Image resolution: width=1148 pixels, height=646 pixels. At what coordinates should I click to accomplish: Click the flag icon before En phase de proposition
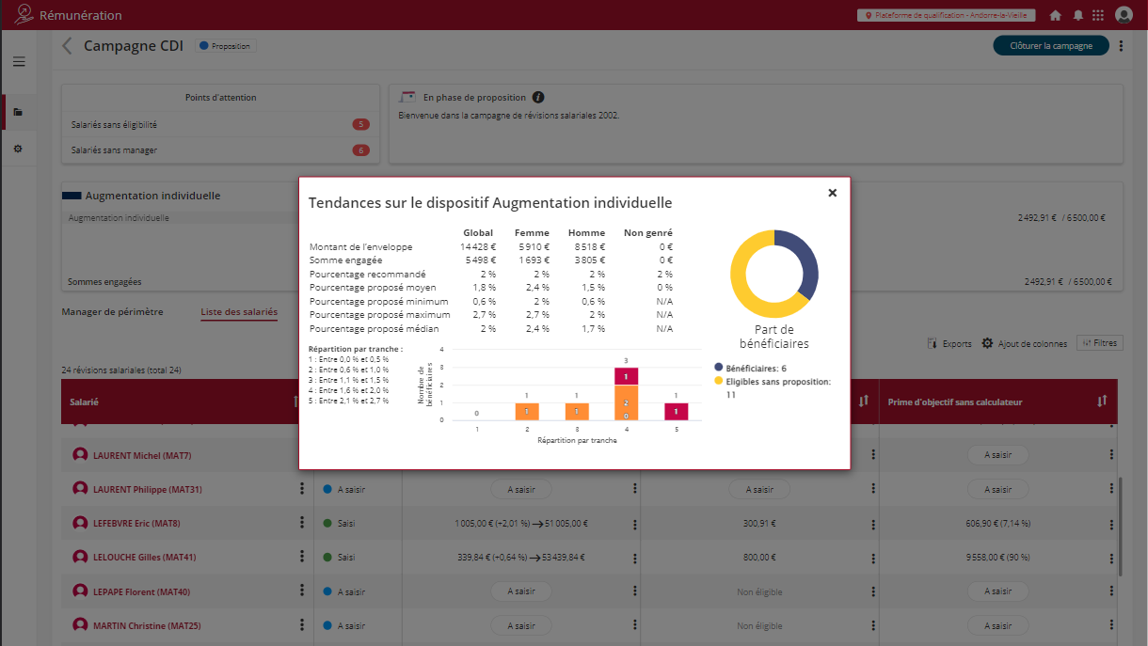click(x=407, y=97)
